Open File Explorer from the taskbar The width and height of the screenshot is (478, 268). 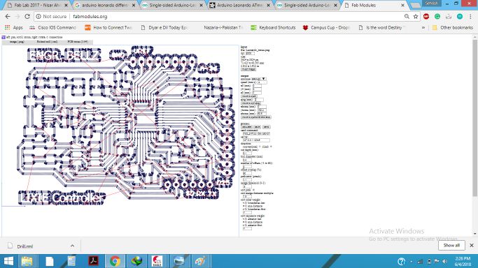27,261
